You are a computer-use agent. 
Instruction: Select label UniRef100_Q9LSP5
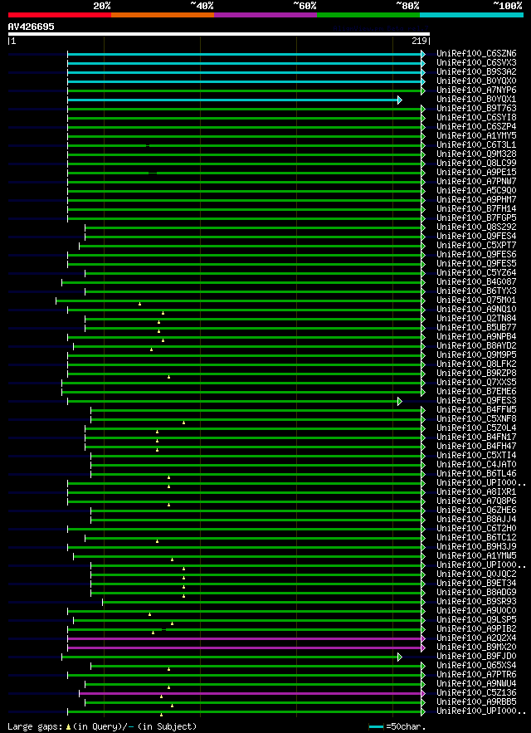click(x=476, y=620)
